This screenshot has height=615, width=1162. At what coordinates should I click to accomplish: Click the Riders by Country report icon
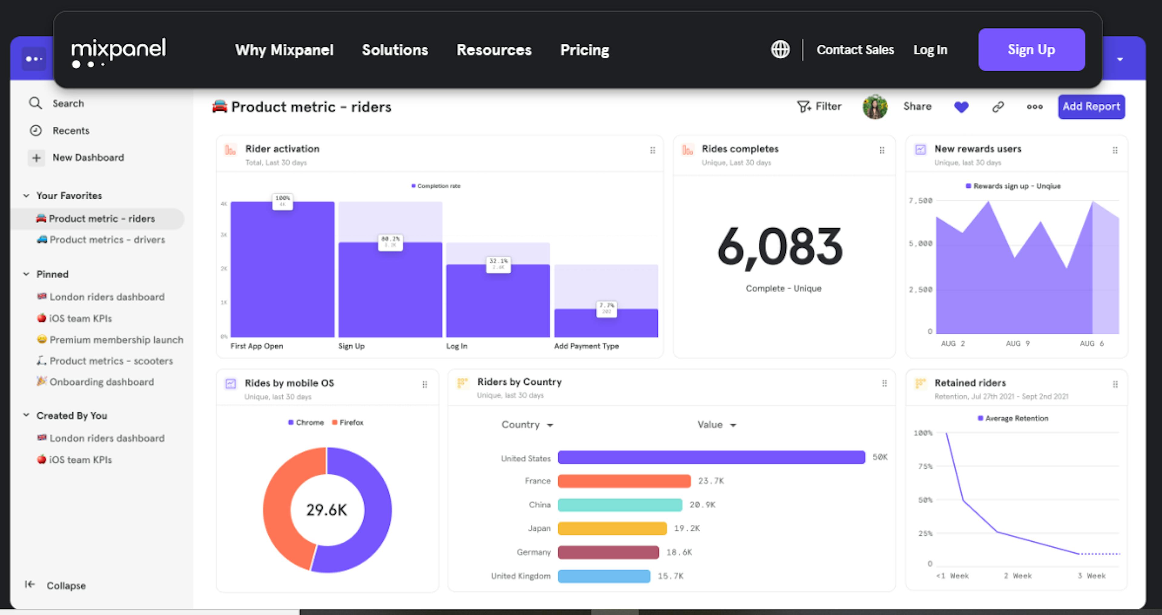(462, 383)
